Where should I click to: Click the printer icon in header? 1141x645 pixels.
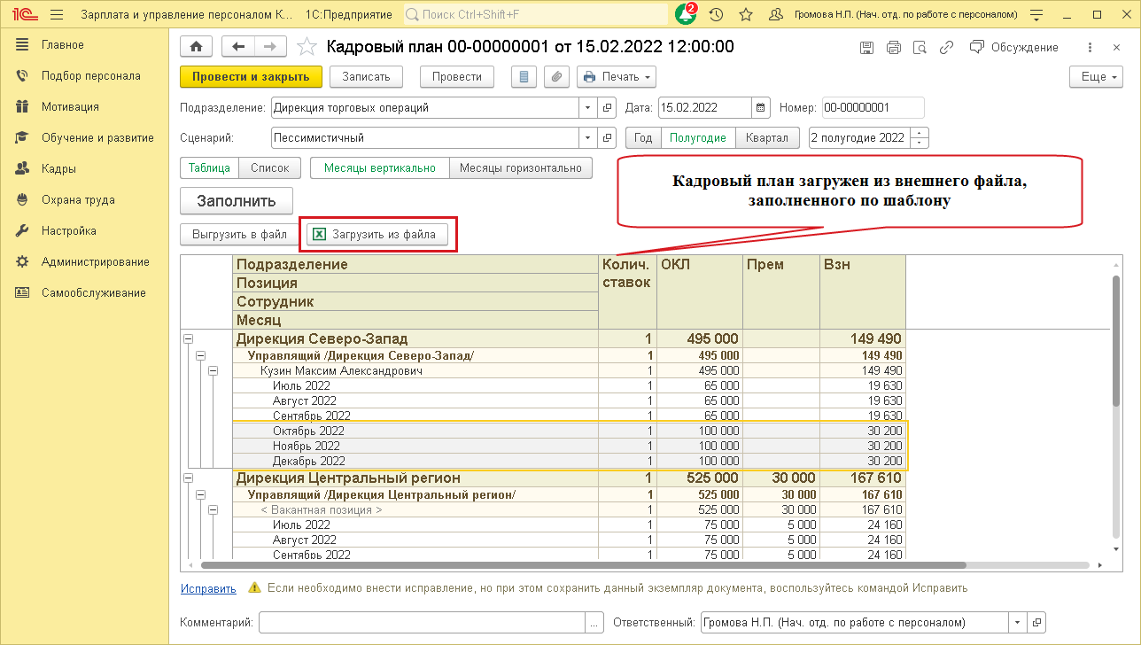(894, 48)
